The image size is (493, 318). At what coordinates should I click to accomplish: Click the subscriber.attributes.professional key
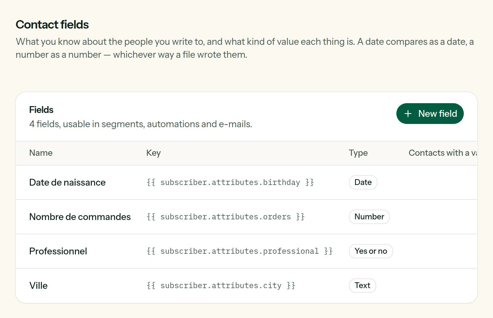pos(239,251)
